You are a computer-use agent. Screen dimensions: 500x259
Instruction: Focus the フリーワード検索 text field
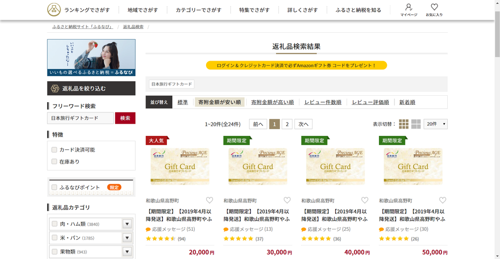click(81, 118)
